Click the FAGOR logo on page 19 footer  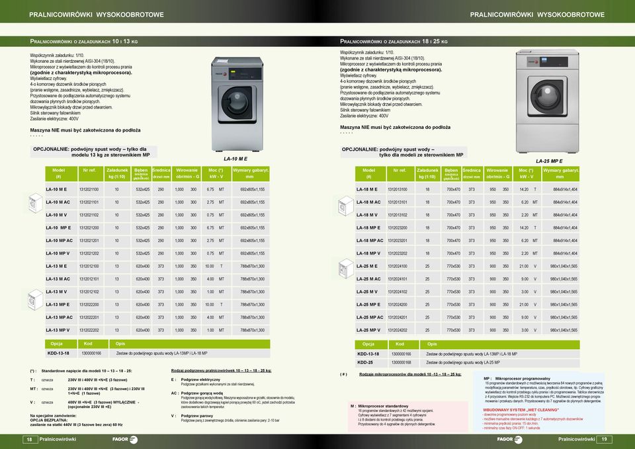tap(509, 439)
